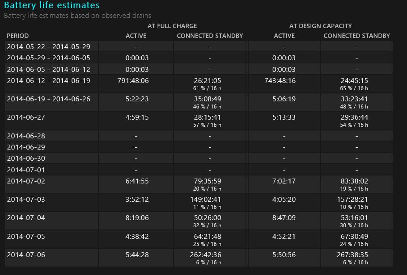Click the "AT FULL CHARGE" group header

point(172,26)
